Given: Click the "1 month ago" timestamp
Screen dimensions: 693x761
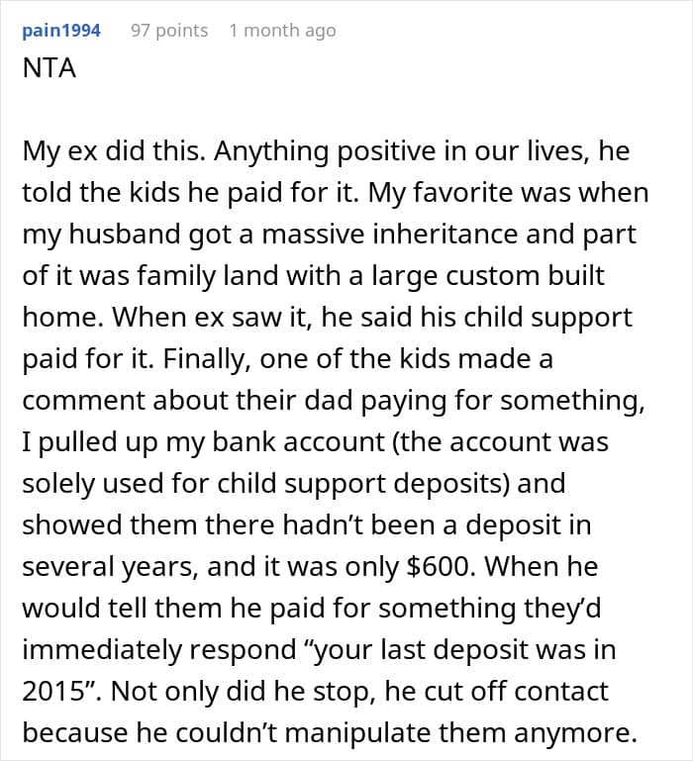Looking at the screenshot, I should [282, 31].
